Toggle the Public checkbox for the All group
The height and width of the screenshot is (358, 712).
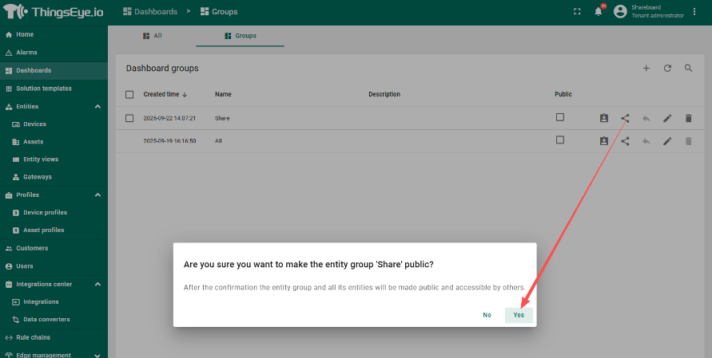pyautogui.click(x=560, y=140)
